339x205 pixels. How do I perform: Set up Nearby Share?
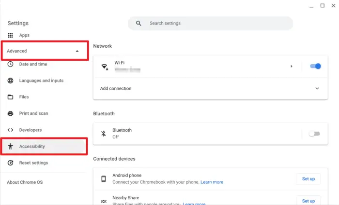click(308, 201)
